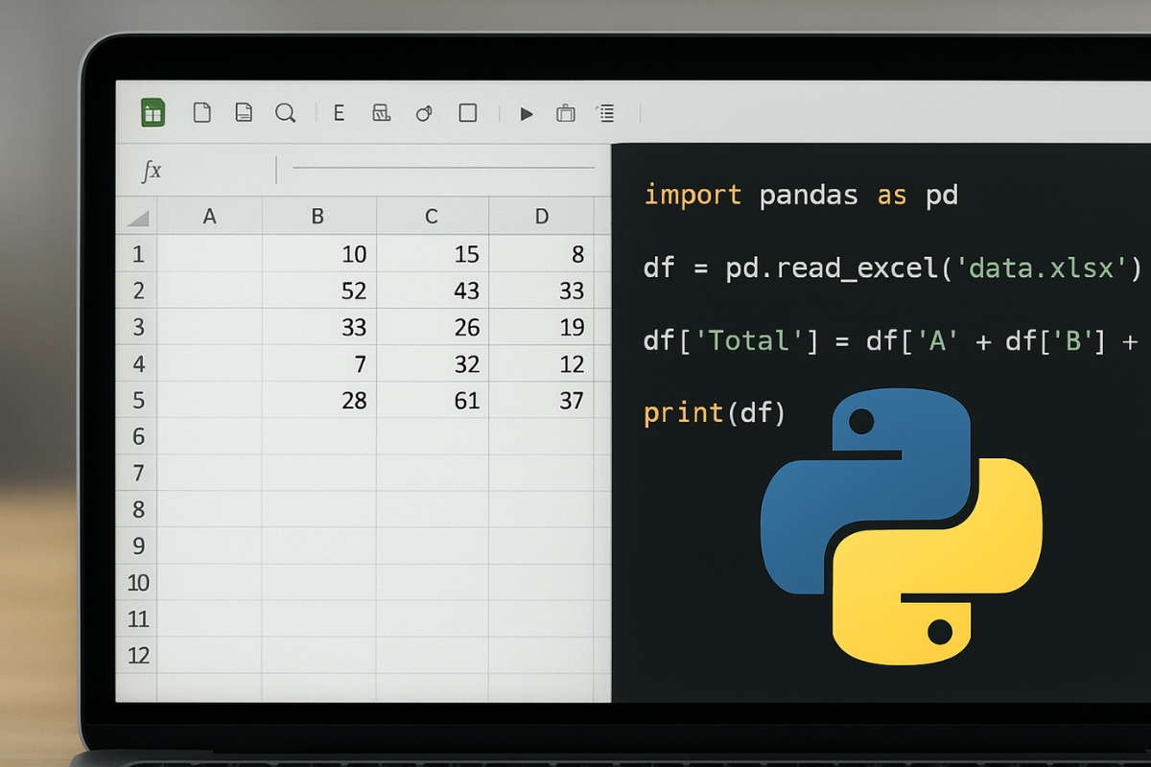Click the green spreadsheet application icon
Viewport: 1151px width, 767px height.
(152, 112)
